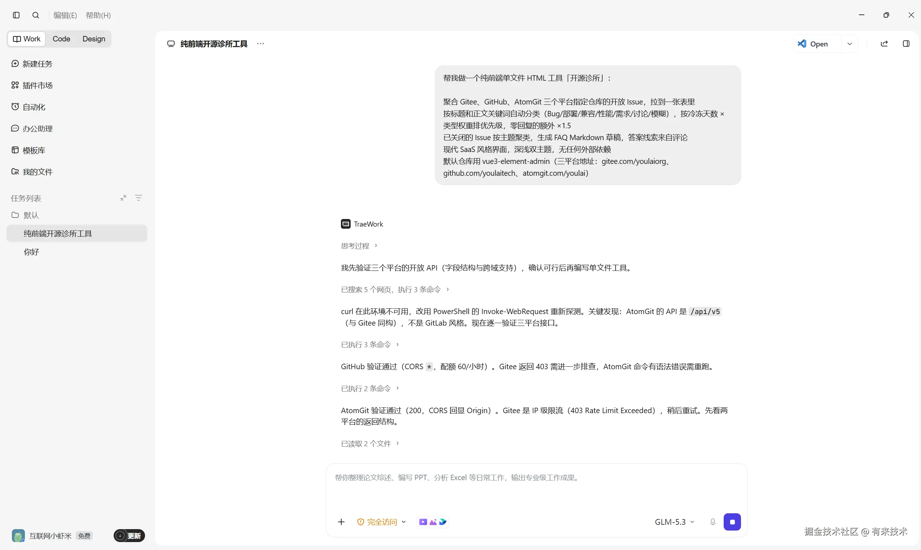Screen dimensions: 921x550
Task: Open the GLM-5.3 model selector
Action: coord(674,522)
